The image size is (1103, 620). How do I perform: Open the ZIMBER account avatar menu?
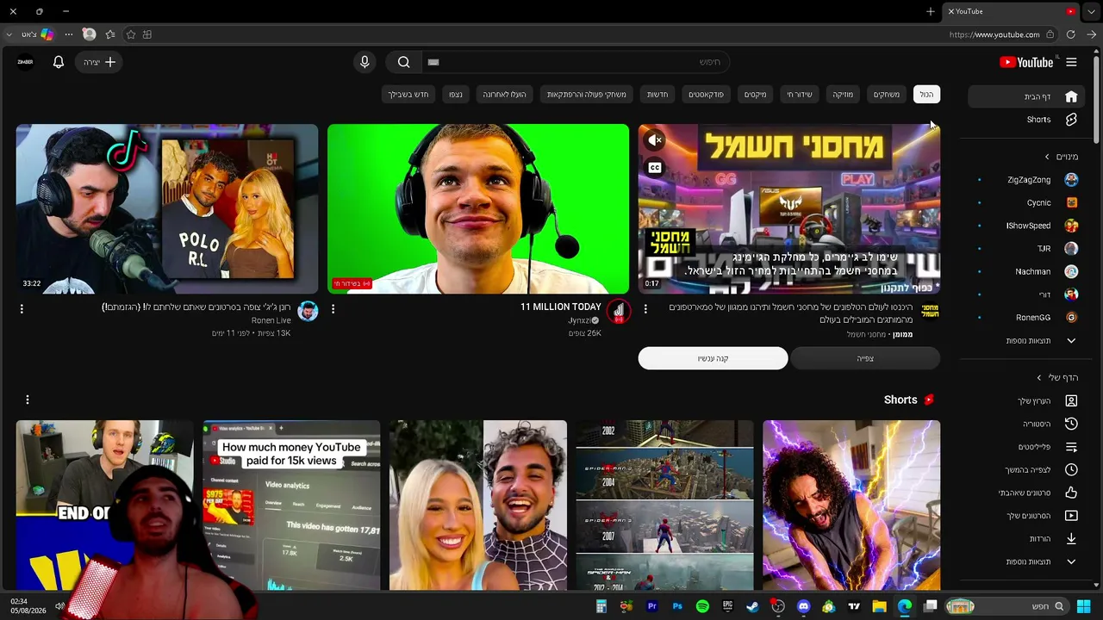[x=26, y=62]
